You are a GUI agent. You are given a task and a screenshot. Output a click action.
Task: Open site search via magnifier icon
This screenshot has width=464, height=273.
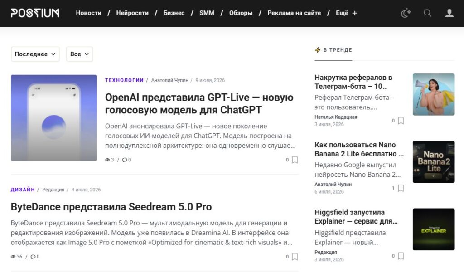(x=427, y=13)
